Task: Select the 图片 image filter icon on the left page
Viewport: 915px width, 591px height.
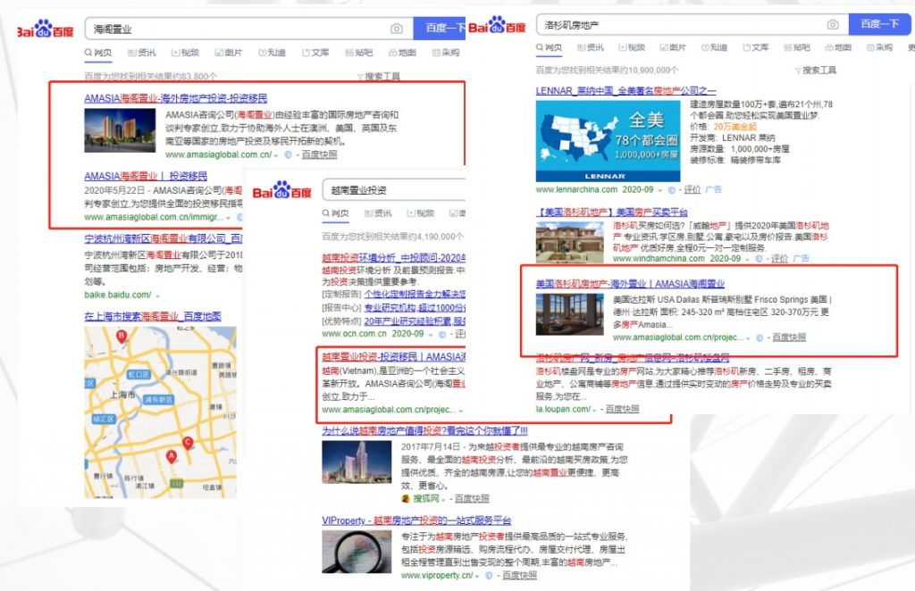Action: 228,52
